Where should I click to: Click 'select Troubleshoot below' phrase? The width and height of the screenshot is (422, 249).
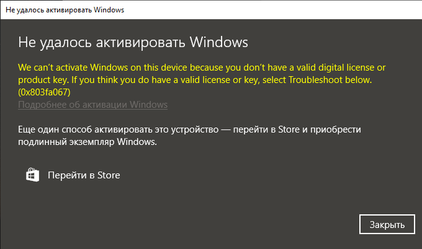click(317, 80)
